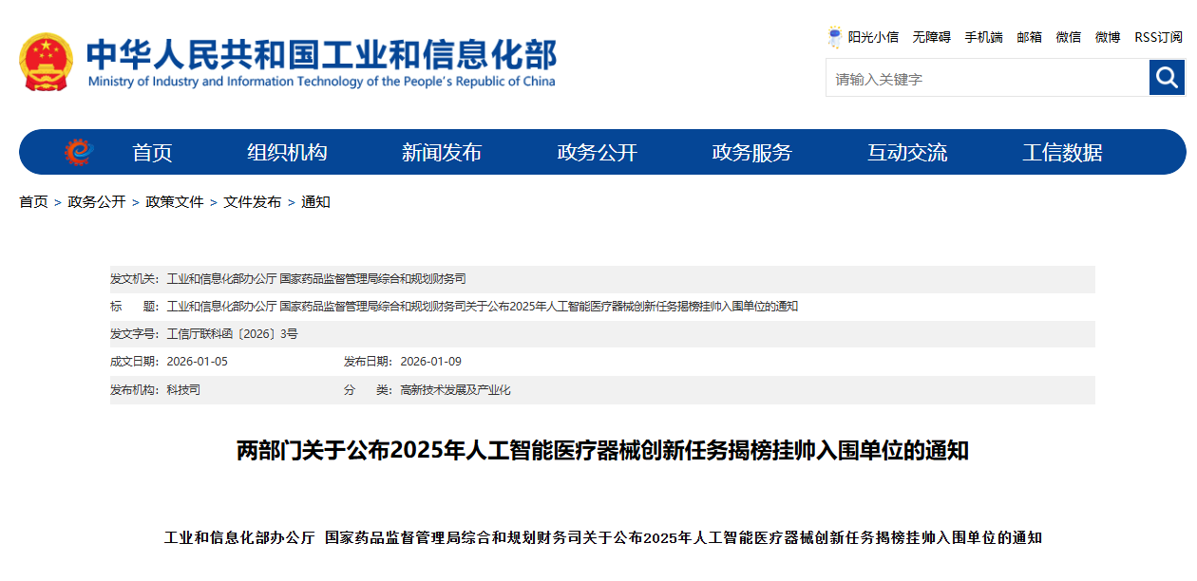Open the 组织机构 menu item

(x=287, y=153)
